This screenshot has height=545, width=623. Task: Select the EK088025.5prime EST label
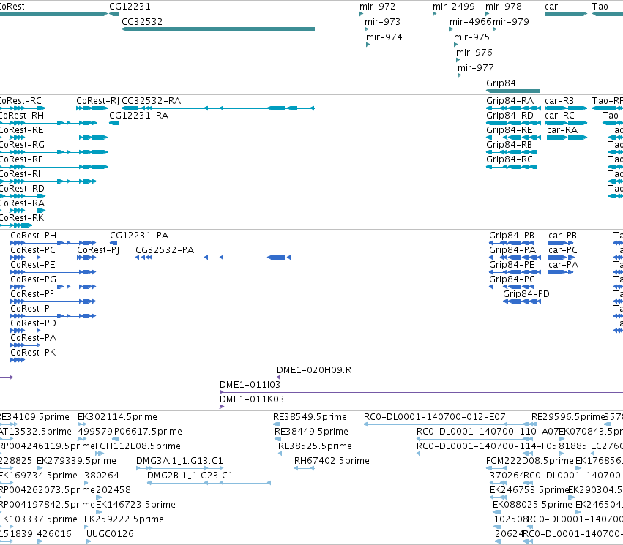click(x=532, y=505)
